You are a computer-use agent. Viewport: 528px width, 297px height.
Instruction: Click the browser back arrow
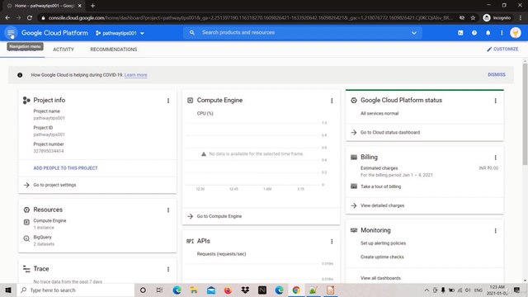(7, 17)
